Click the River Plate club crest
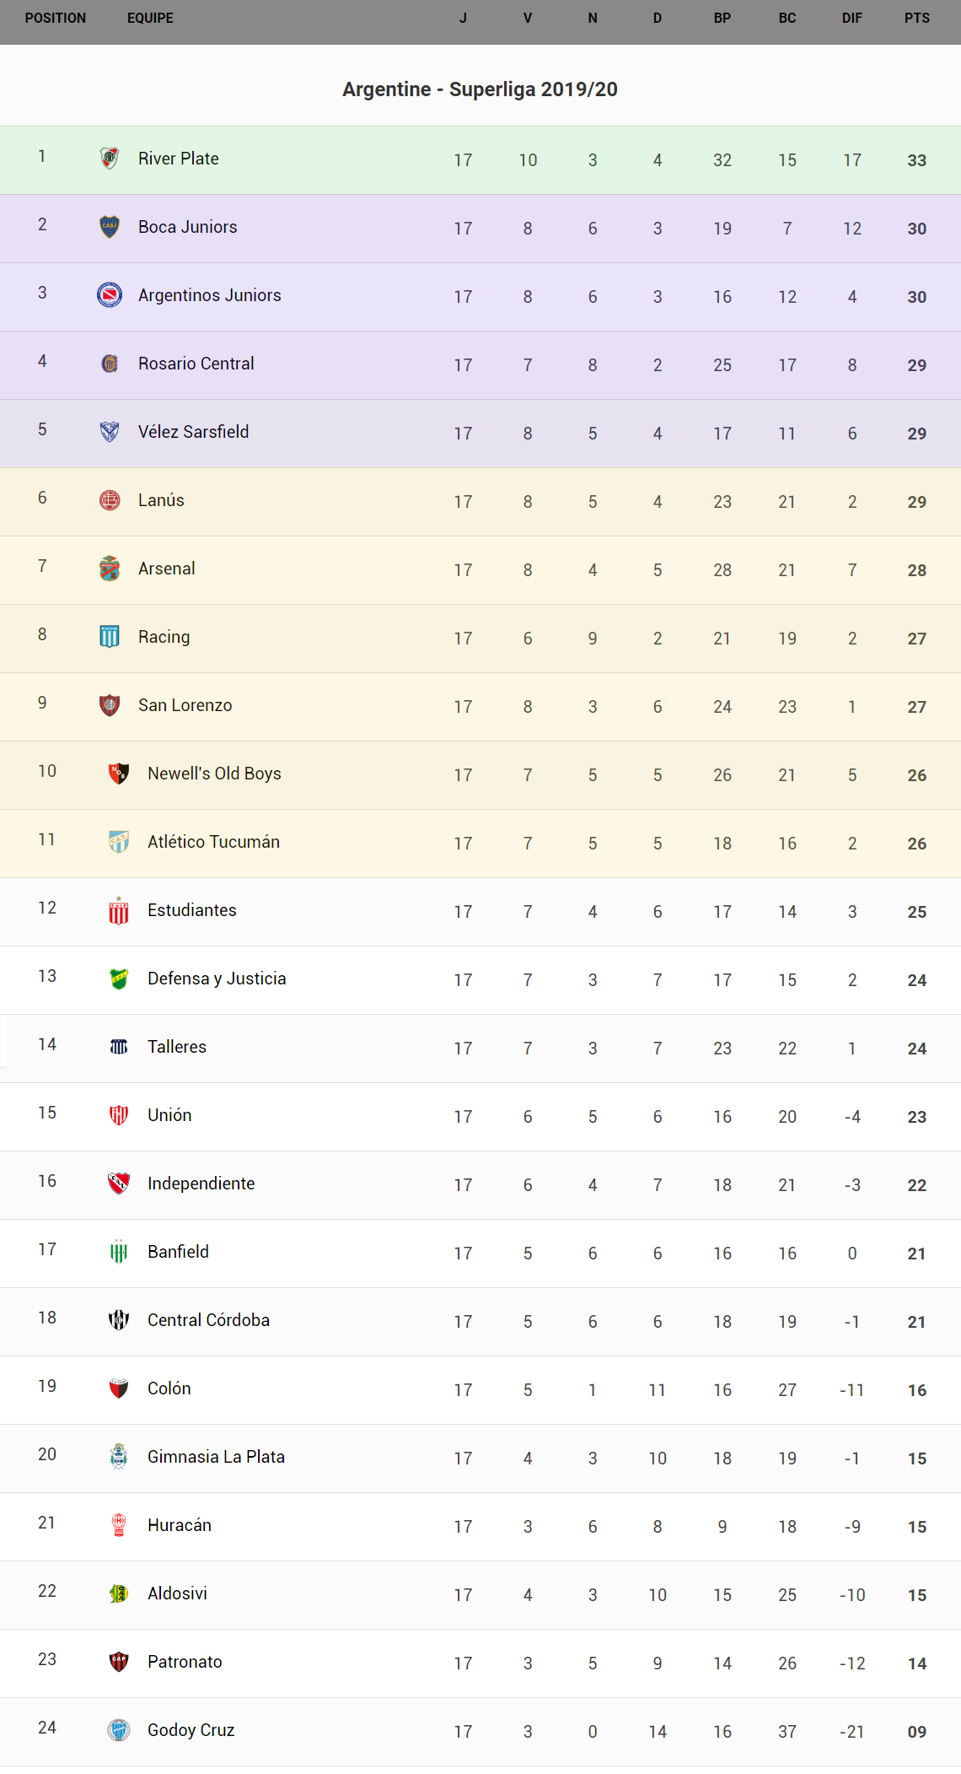Image resolution: width=961 pixels, height=1774 pixels. [110, 159]
